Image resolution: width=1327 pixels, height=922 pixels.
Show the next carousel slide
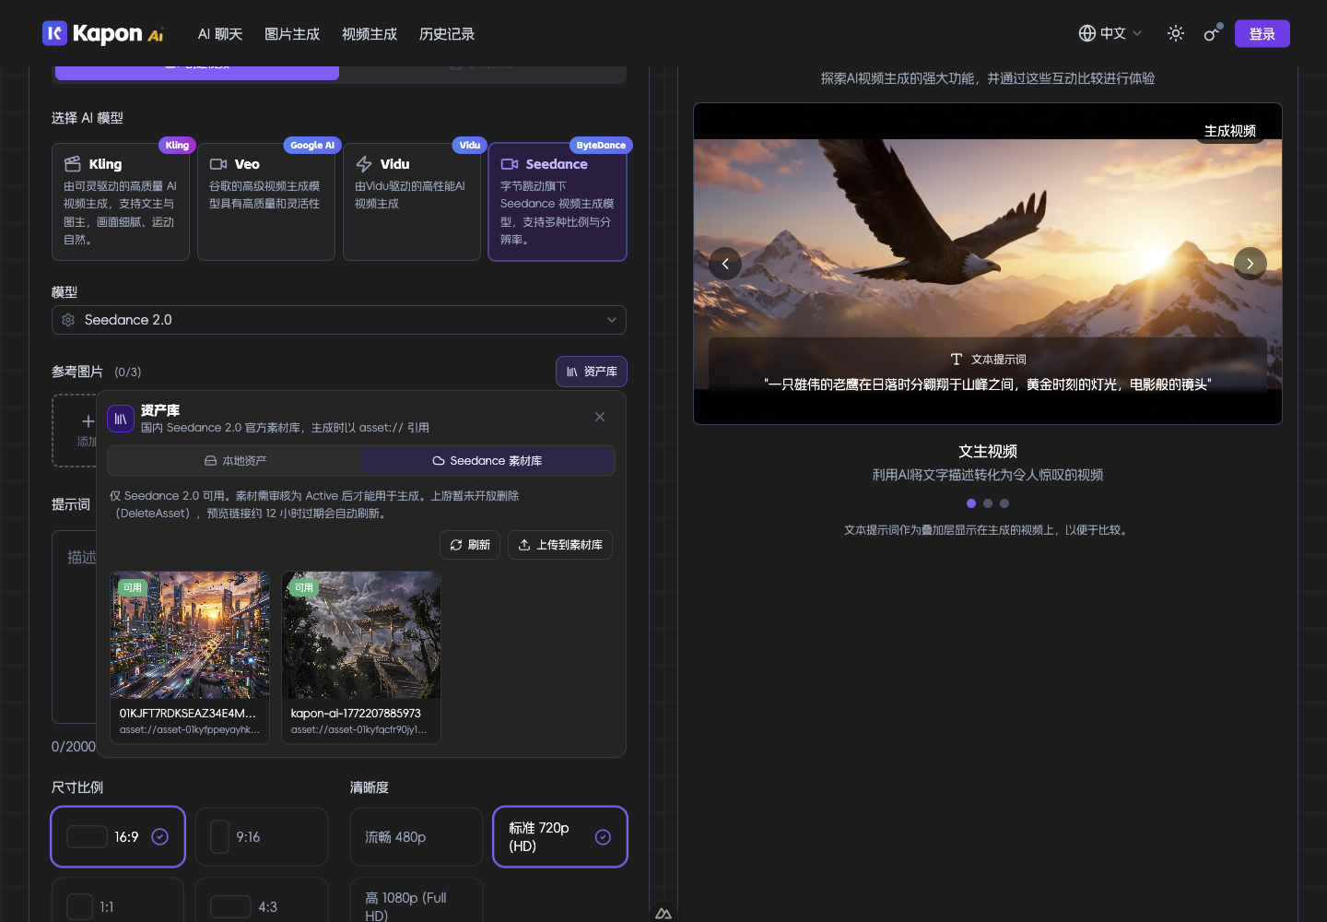[1251, 264]
